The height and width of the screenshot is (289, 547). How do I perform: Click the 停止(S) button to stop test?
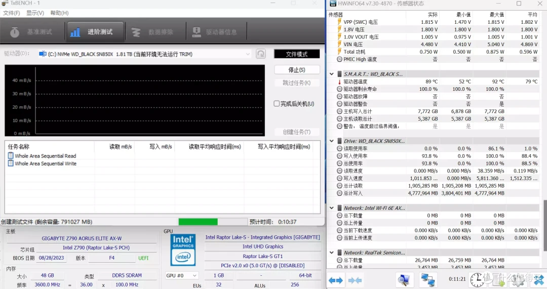tap(297, 70)
